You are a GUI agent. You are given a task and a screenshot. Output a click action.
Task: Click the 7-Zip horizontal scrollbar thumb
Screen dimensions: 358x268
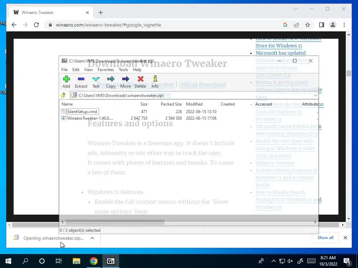115,222
